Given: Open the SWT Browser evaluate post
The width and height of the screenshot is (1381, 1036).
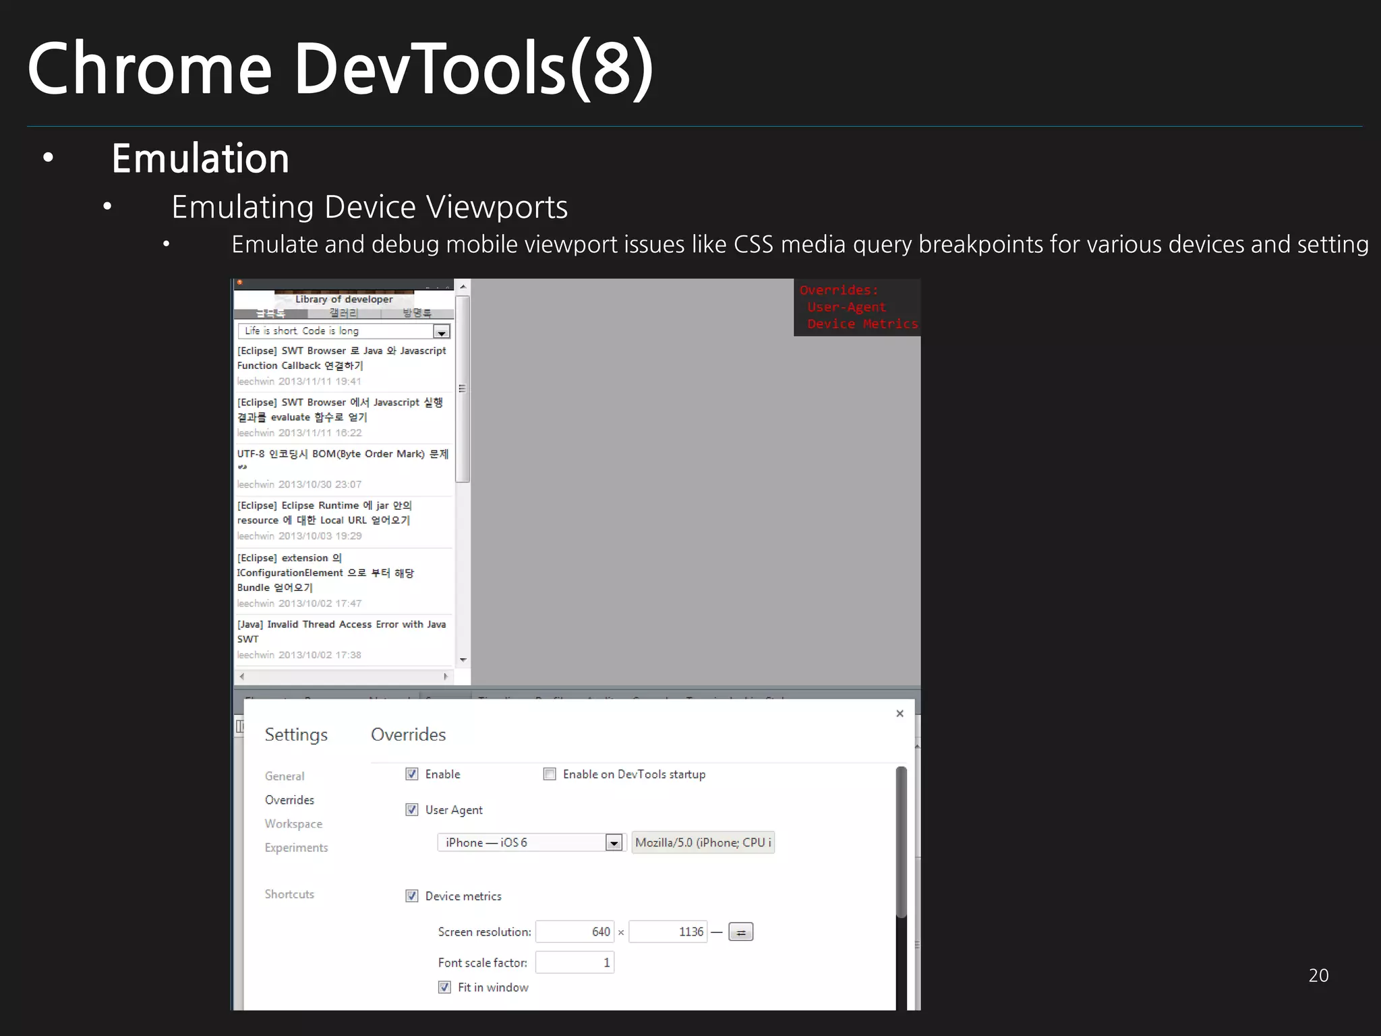Looking at the screenshot, I should pyautogui.click(x=340, y=409).
